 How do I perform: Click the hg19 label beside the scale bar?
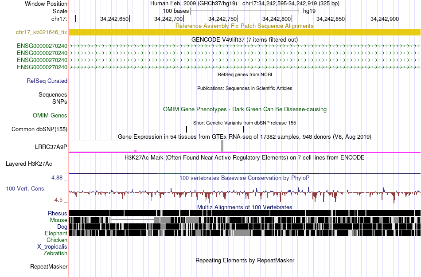309,11
